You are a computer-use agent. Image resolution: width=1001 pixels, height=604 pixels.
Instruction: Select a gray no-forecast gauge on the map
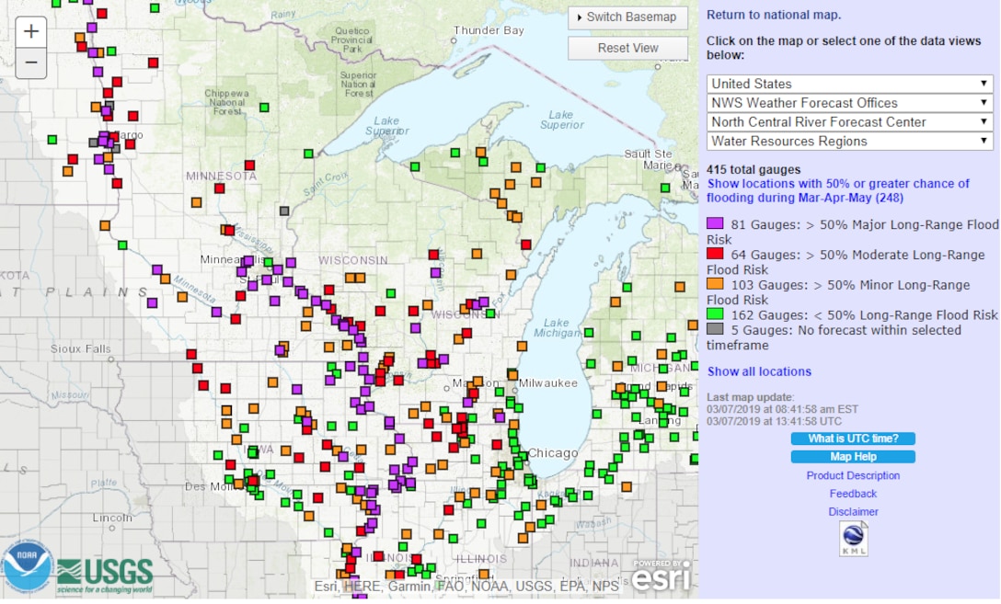pos(282,211)
